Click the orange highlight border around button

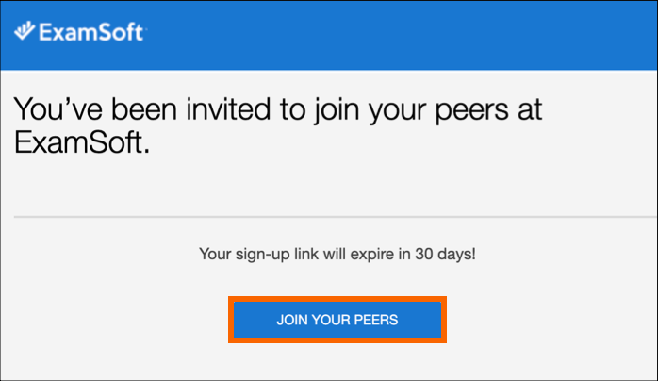[337, 299]
